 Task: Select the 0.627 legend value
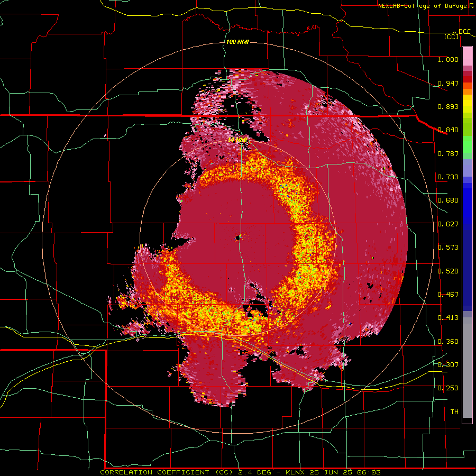448,224
